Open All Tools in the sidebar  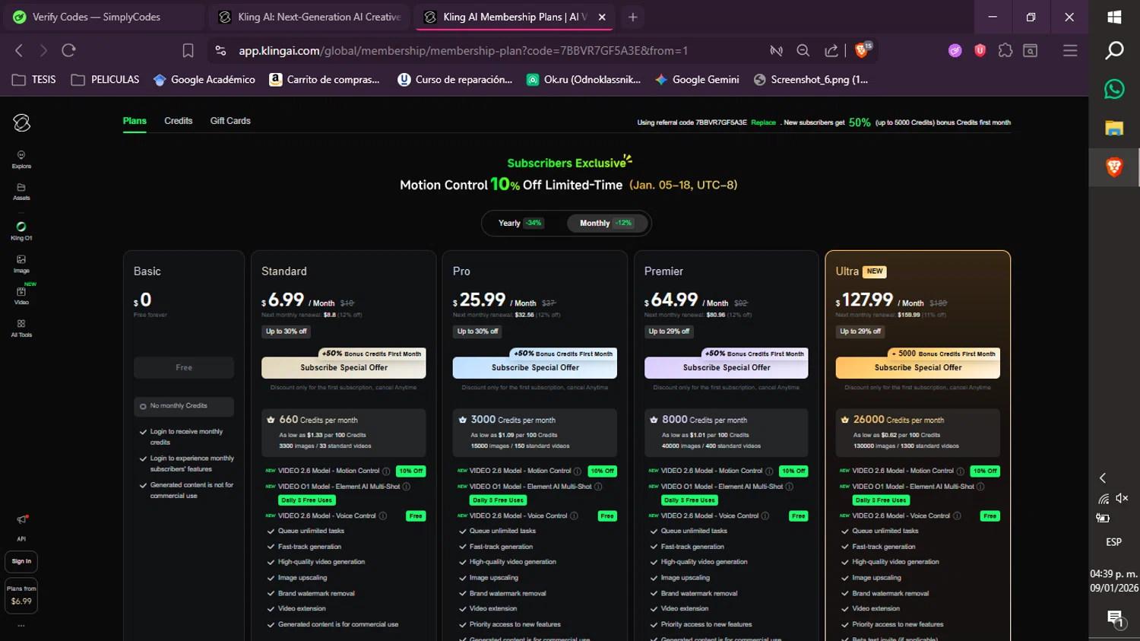[21, 328]
